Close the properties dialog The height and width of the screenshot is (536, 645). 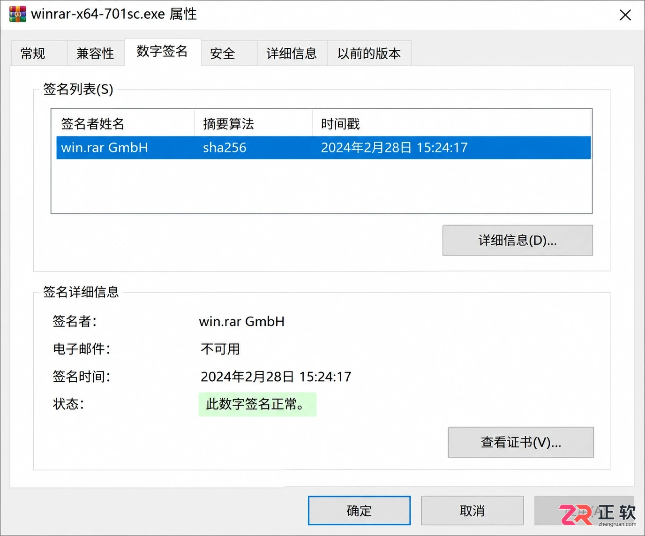pos(625,15)
